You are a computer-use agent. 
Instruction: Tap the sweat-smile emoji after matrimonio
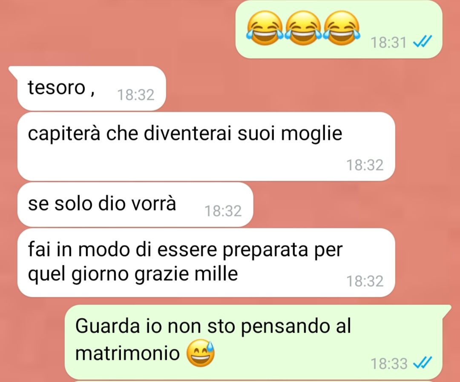tap(201, 353)
